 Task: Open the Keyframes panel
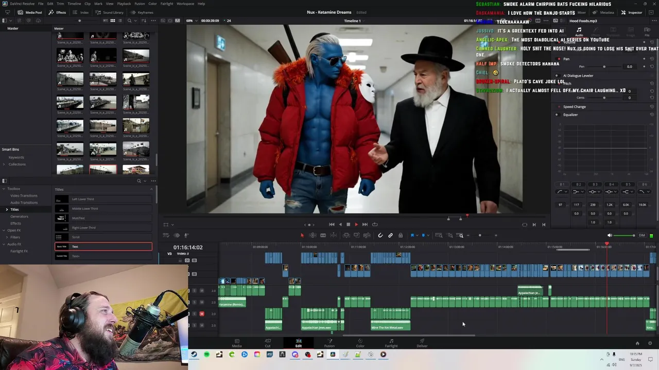tap(142, 12)
